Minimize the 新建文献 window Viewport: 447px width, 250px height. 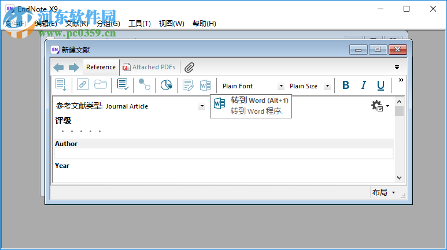click(x=359, y=50)
